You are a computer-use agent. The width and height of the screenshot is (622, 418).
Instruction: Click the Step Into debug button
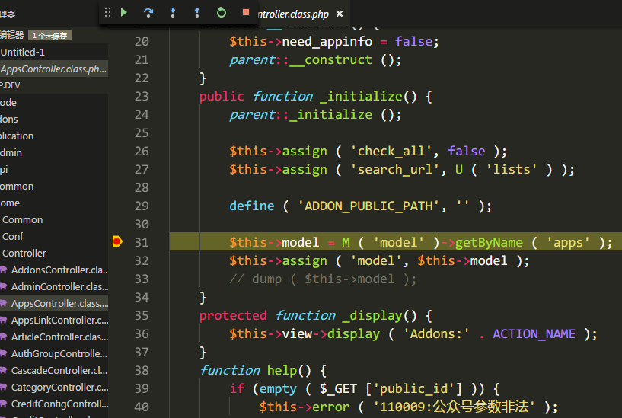tap(173, 13)
